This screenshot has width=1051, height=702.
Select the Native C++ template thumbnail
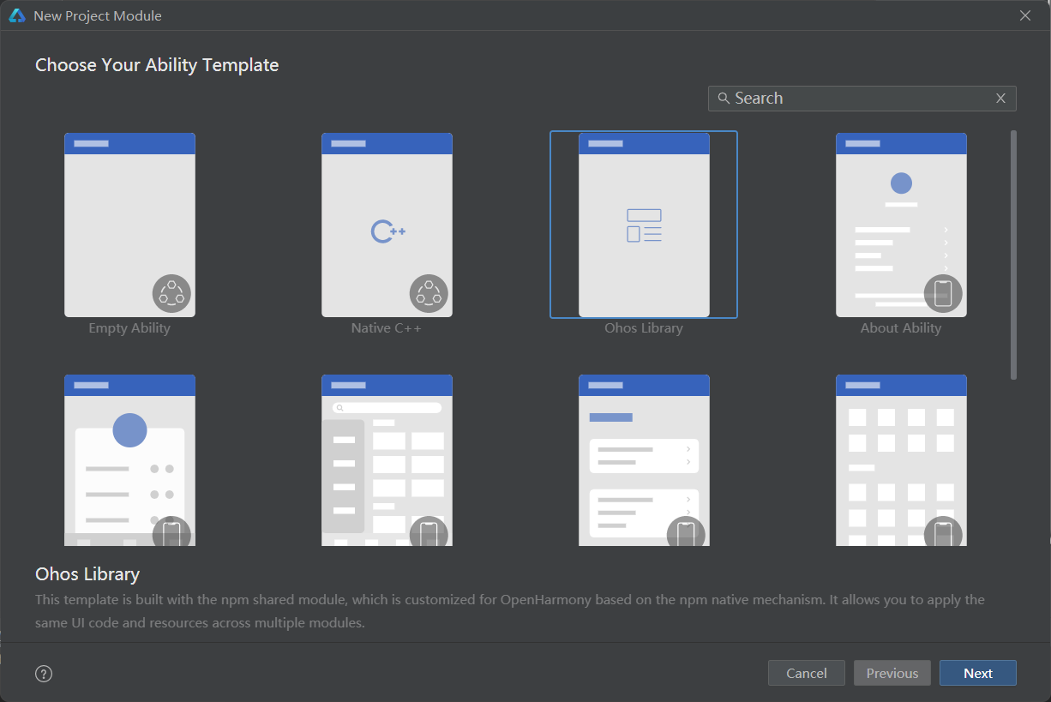pyautogui.click(x=387, y=225)
